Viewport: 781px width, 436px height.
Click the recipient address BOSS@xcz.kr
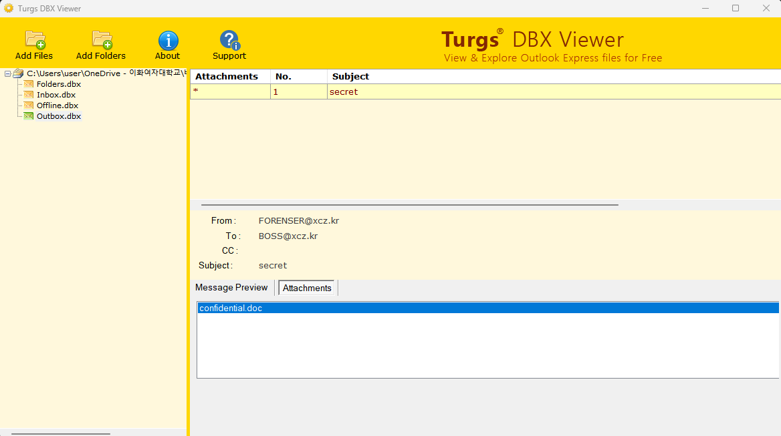pos(288,236)
